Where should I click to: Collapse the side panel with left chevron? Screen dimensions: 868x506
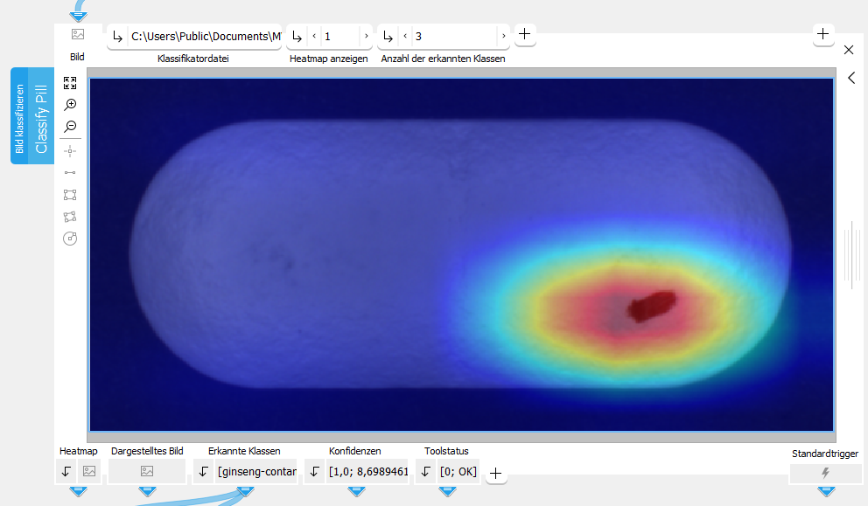tap(851, 78)
